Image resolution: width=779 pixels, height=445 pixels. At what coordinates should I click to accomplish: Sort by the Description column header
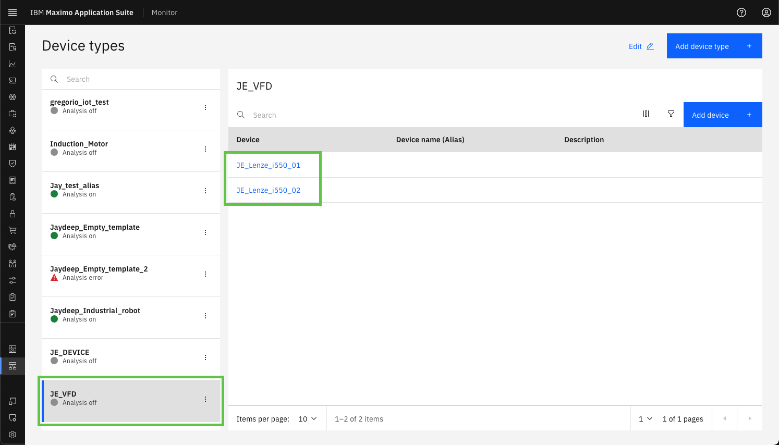click(x=584, y=140)
